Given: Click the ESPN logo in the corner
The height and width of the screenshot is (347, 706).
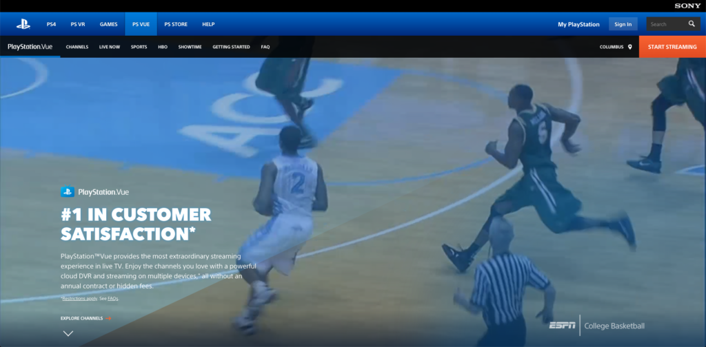Looking at the screenshot, I should (x=562, y=326).
